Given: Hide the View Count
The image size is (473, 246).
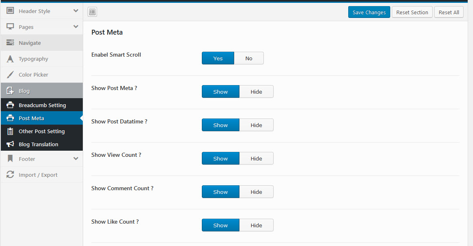Looking at the screenshot, I should coord(256,158).
